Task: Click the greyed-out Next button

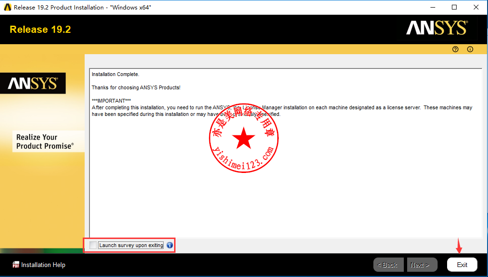Action: (x=422, y=265)
